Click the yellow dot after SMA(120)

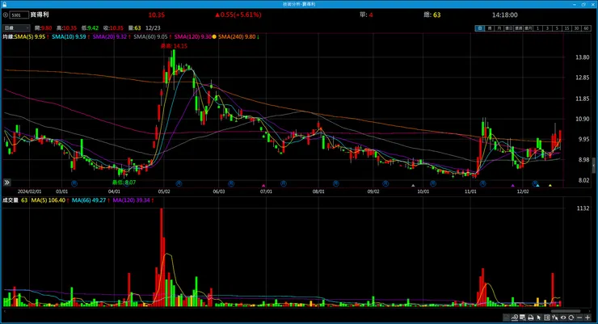214,36
